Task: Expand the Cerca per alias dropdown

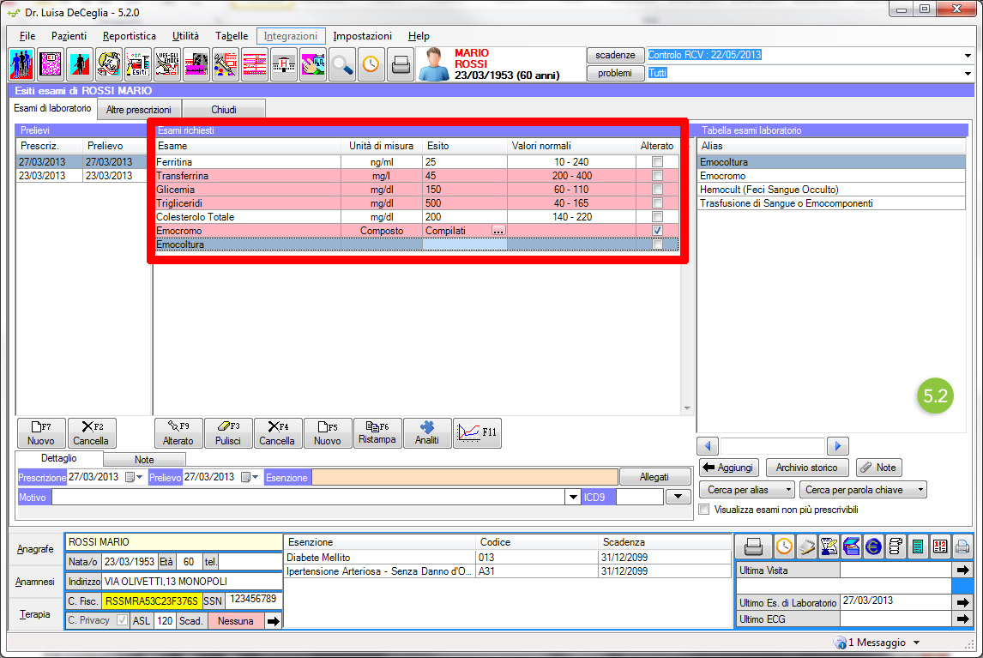Action: click(x=747, y=490)
